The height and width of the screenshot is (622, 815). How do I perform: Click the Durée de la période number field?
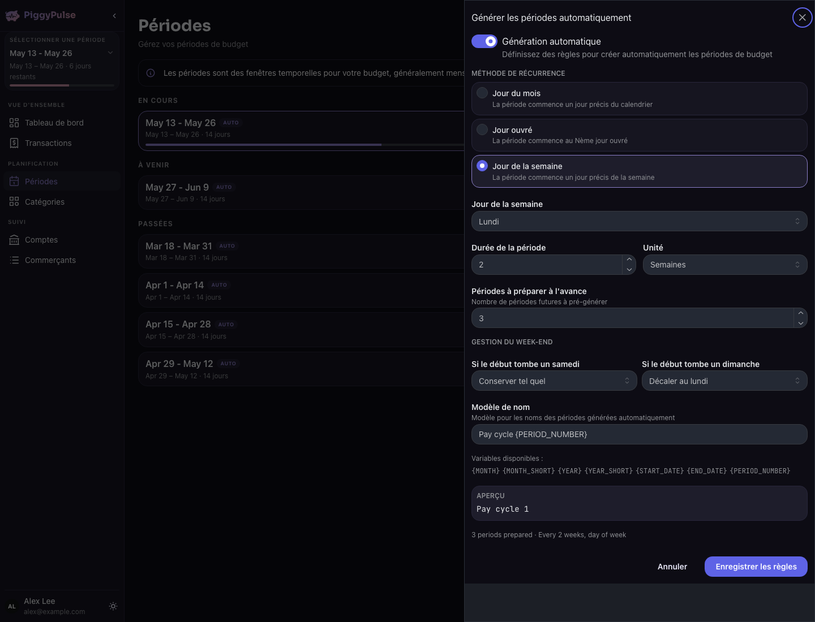[x=547, y=265]
